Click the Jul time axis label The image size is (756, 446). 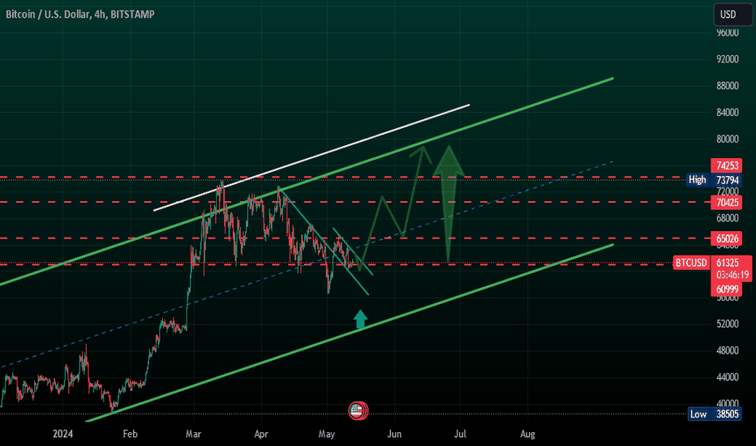tap(460, 434)
